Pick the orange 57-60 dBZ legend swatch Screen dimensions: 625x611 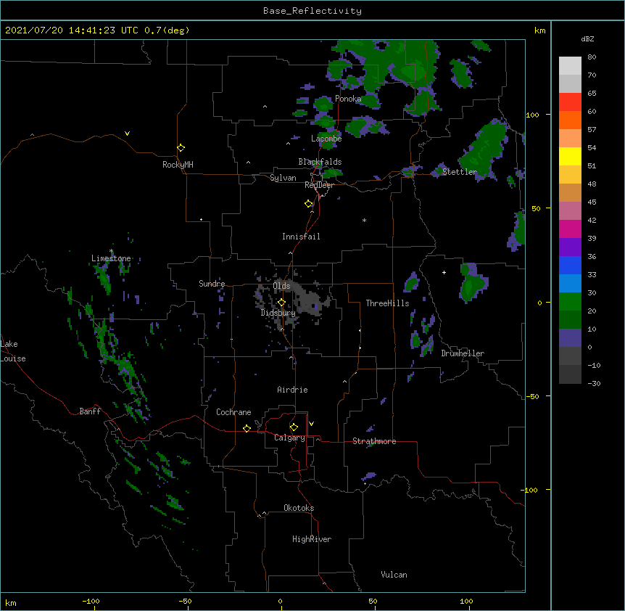570,120
